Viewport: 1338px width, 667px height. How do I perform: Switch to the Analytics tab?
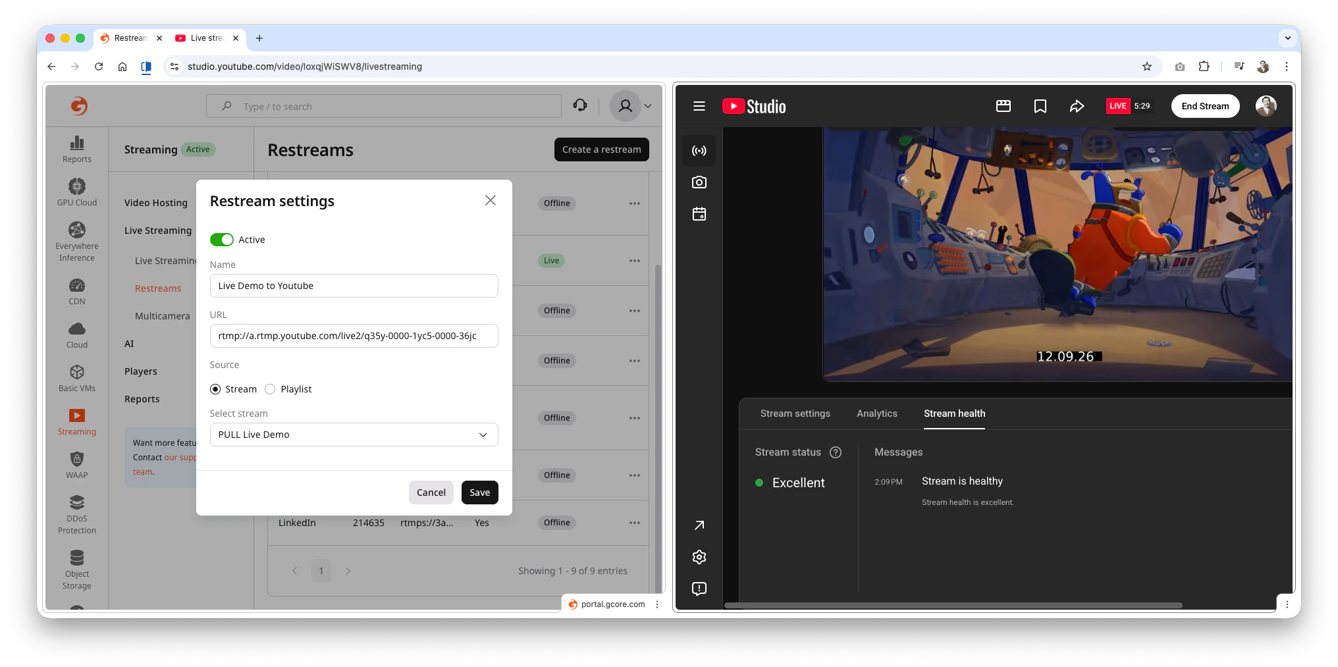point(877,414)
